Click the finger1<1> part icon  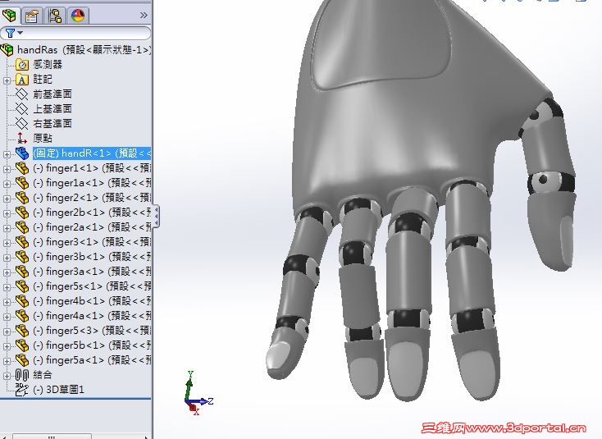(x=22, y=168)
